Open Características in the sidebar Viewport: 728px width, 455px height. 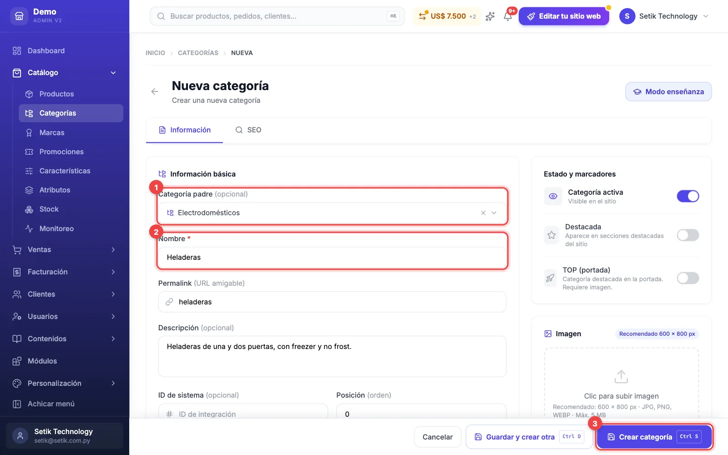tap(71, 171)
